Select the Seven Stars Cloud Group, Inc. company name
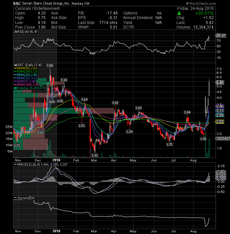Viewport: 230px width, 234px height. point(46,3)
